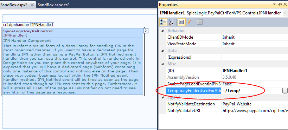288x130 pixels.
Task: Collapse the Misc category
Action: (162, 64)
